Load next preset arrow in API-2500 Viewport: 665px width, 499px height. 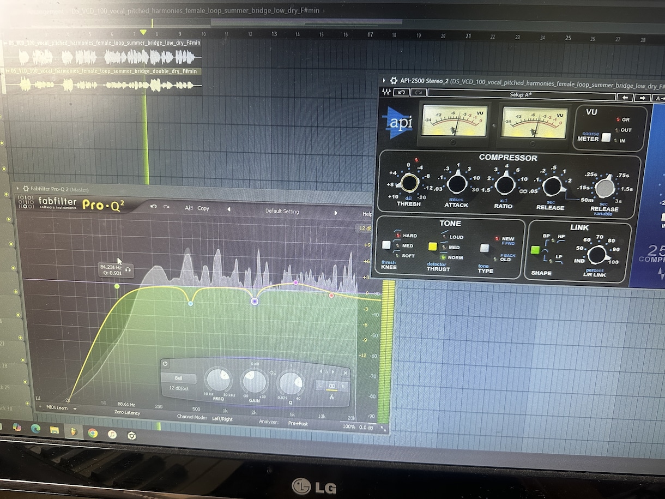click(643, 98)
